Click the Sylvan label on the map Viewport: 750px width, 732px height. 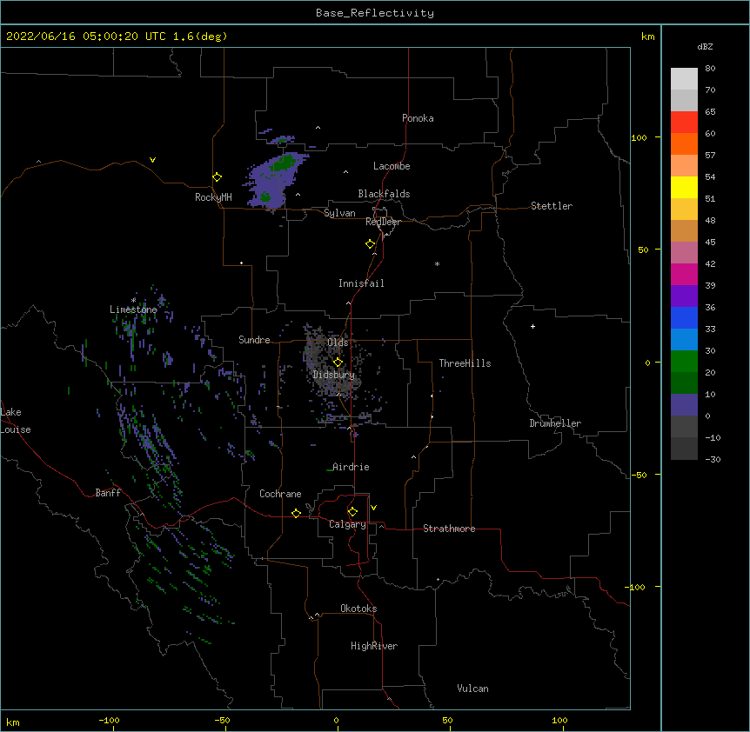(339, 213)
